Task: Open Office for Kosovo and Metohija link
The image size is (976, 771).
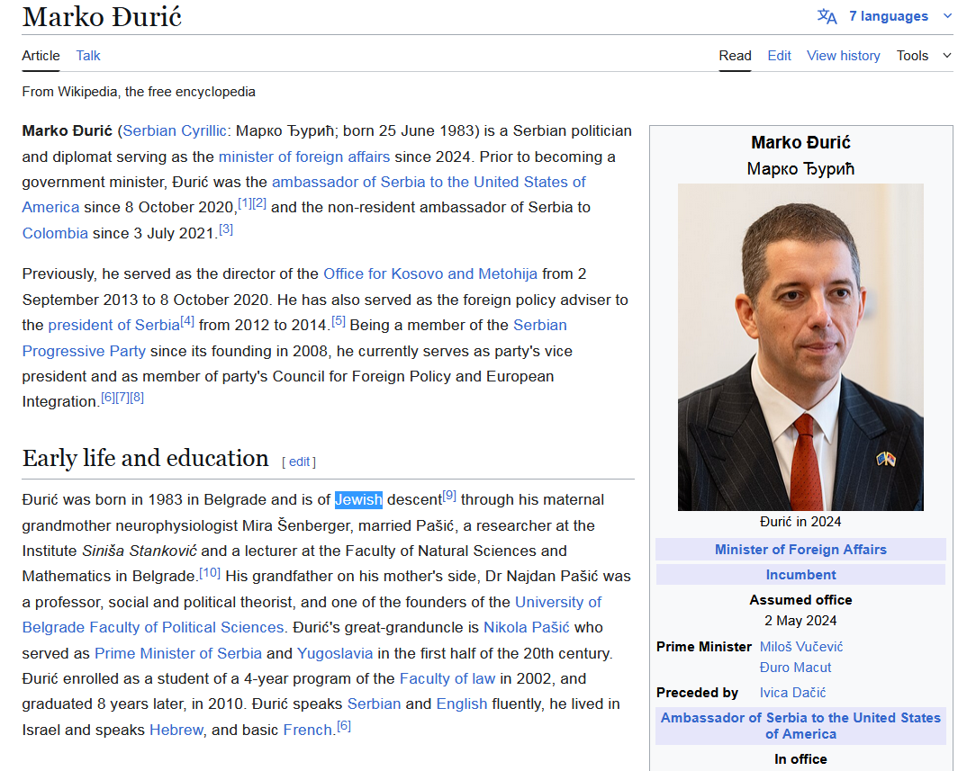Action: [430, 273]
